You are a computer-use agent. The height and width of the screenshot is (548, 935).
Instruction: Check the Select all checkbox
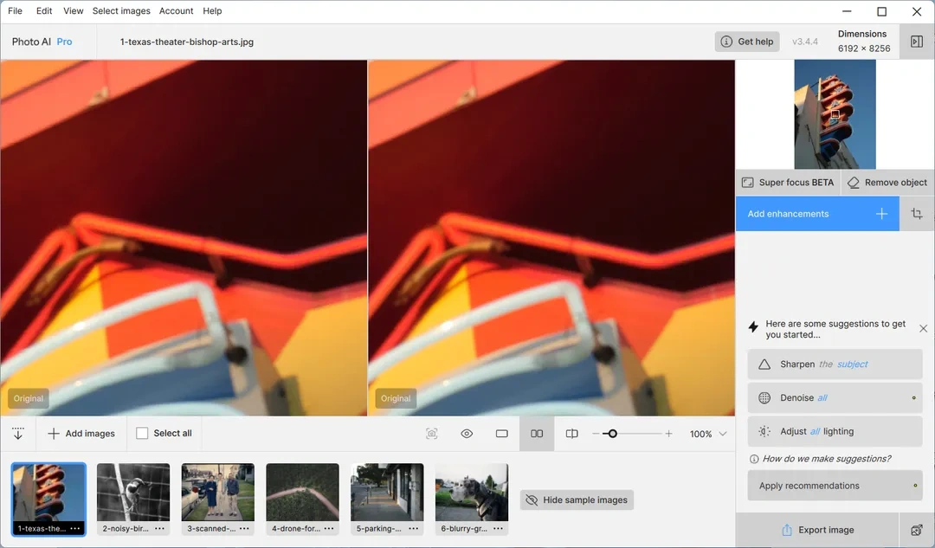coord(142,434)
